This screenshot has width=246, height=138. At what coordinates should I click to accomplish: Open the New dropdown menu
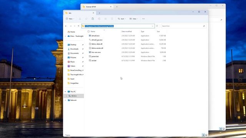[x=70, y=19]
